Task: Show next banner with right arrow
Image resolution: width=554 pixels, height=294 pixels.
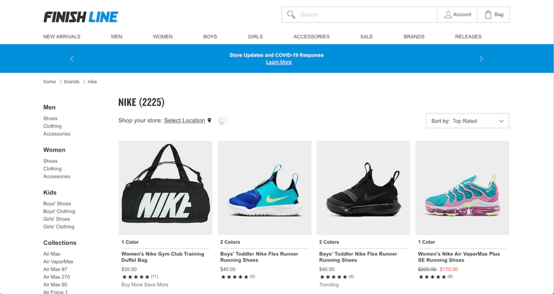Action: pos(481,58)
